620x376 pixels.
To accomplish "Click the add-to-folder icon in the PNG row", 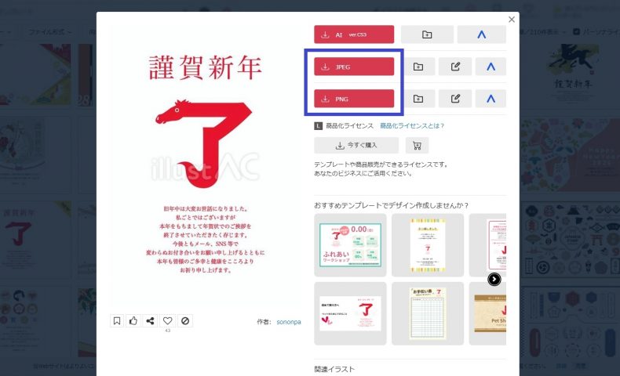I will [x=418, y=99].
